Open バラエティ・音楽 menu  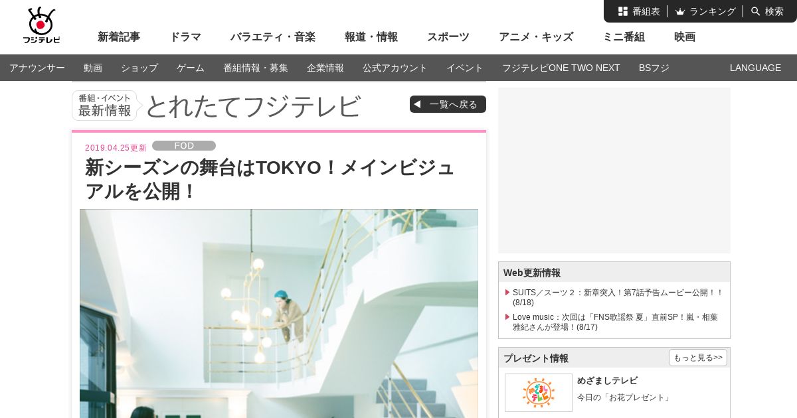273,37
